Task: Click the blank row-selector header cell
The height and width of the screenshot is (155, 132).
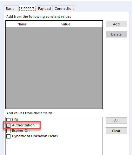Action: (10, 24)
